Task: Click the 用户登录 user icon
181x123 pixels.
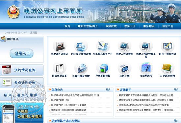Action: click(x=3, y=39)
